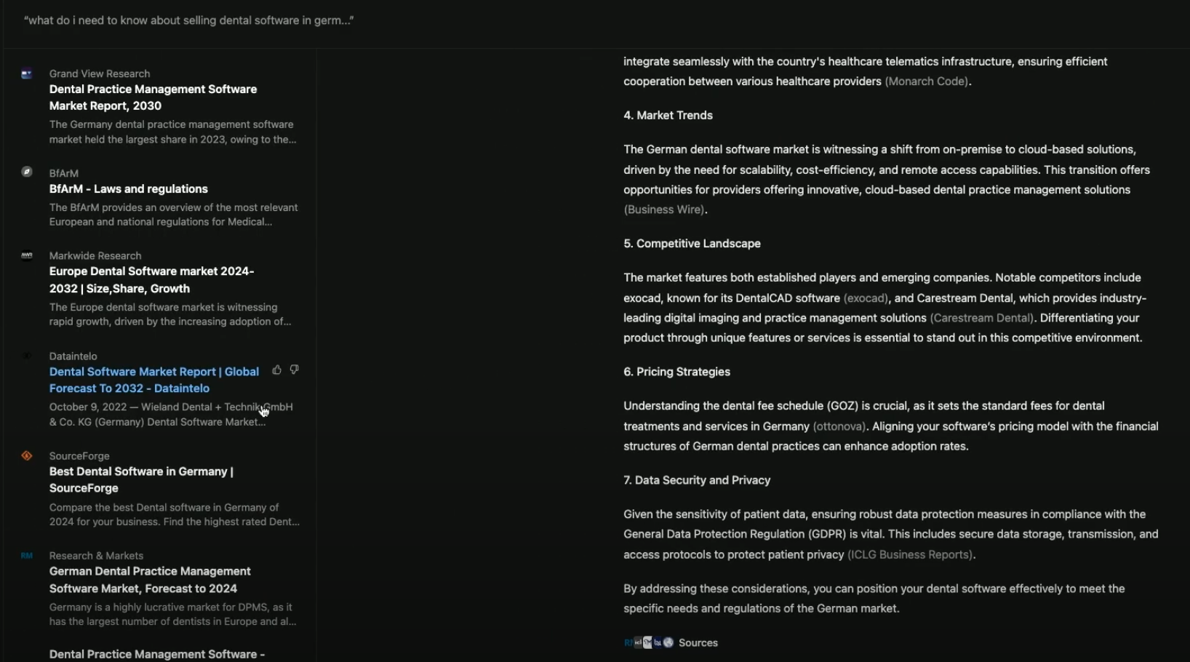Click the Grand View Research favicon
Image resolution: width=1190 pixels, height=662 pixels.
click(x=27, y=74)
